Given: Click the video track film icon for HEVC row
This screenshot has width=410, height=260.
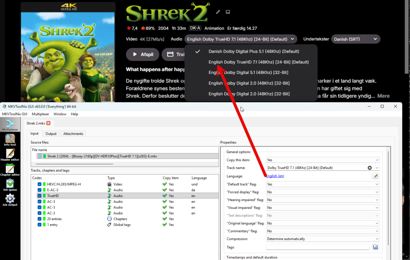Looking at the screenshot, I should [x=109, y=184].
